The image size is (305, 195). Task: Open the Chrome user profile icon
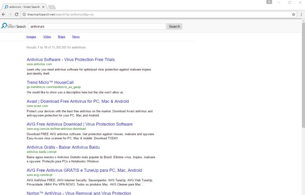coord(269,2)
